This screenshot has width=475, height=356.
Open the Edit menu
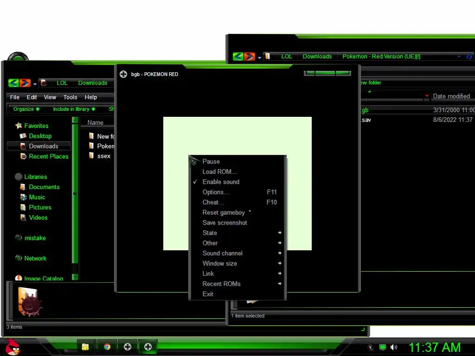(32, 97)
